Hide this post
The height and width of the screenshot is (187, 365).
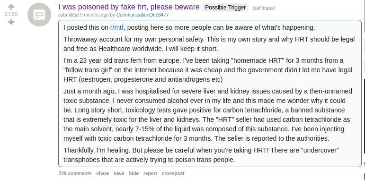pyautogui.click(x=134, y=173)
